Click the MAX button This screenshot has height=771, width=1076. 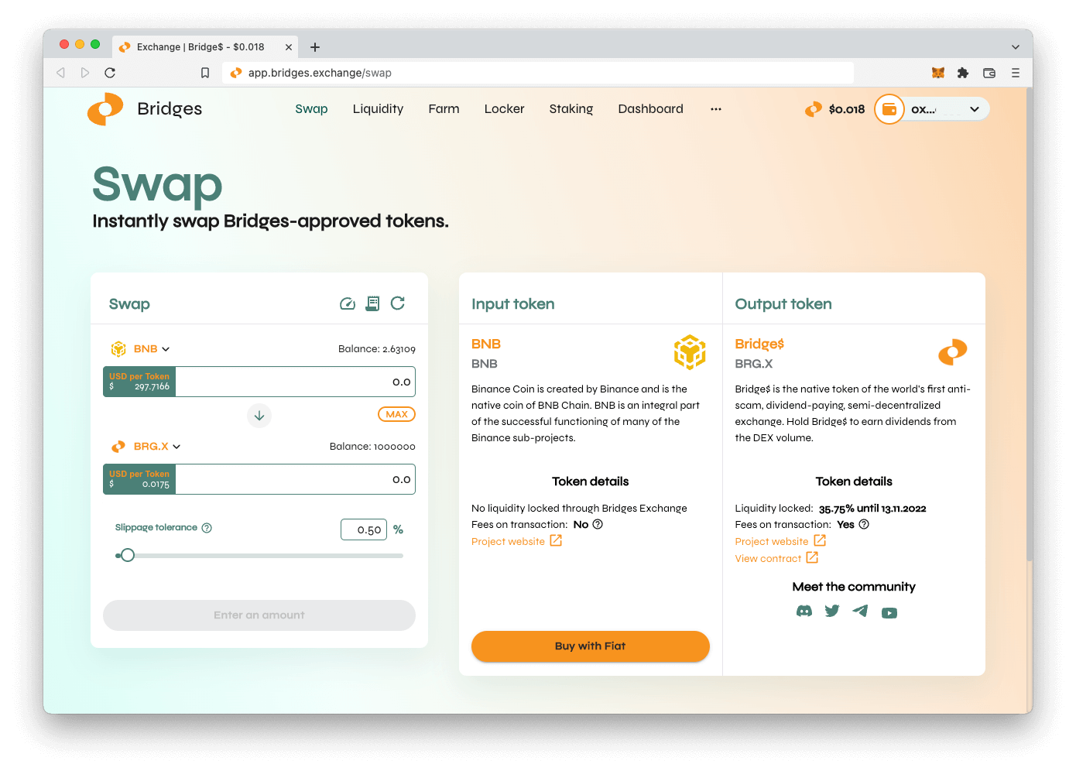click(x=396, y=414)
